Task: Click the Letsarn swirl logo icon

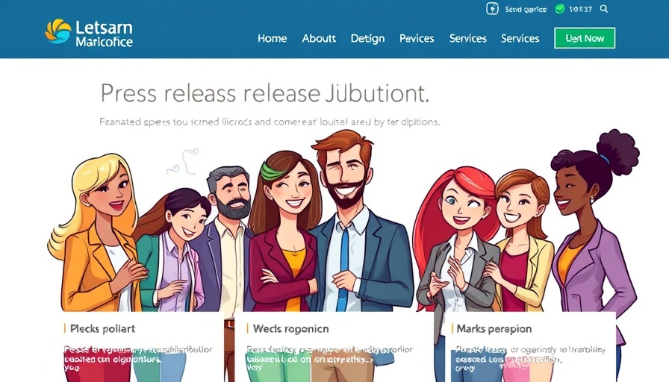Action: (58, 31)
